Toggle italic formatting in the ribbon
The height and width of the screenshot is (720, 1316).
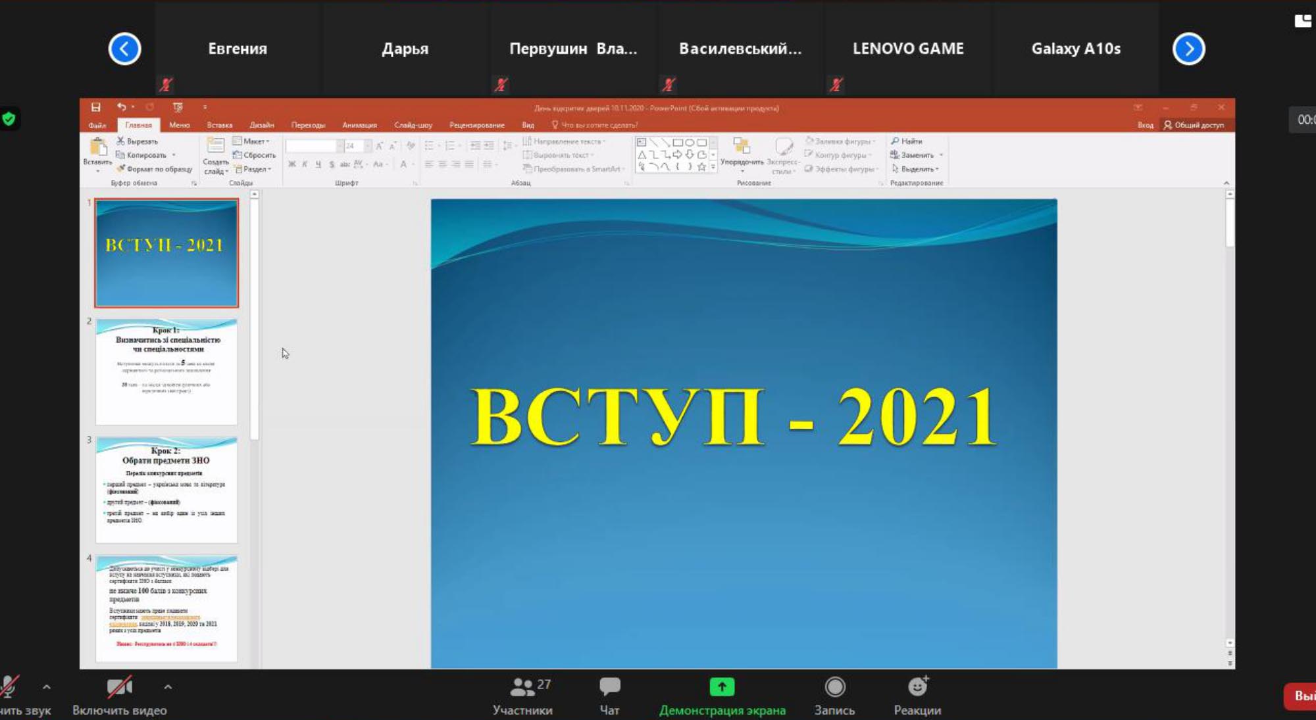[305, 164]
